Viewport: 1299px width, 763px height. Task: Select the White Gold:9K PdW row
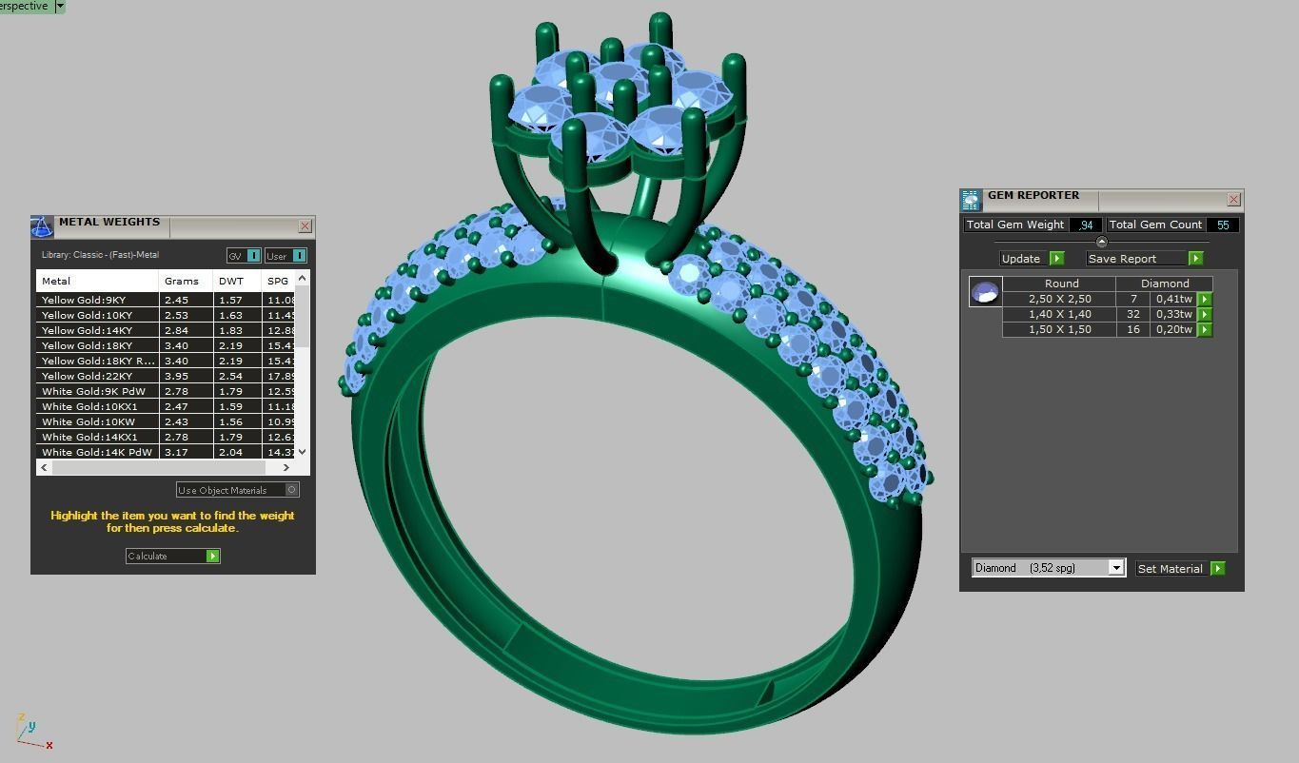pyautogui.click(x=167, y=391)
